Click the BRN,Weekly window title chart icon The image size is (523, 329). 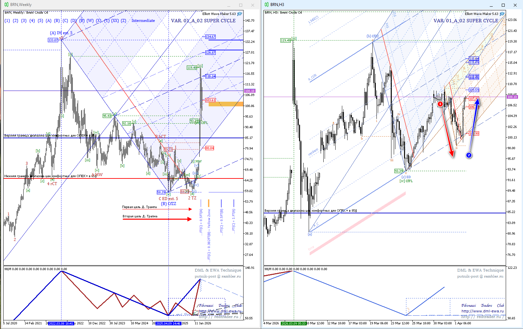(x=6, y=5)
